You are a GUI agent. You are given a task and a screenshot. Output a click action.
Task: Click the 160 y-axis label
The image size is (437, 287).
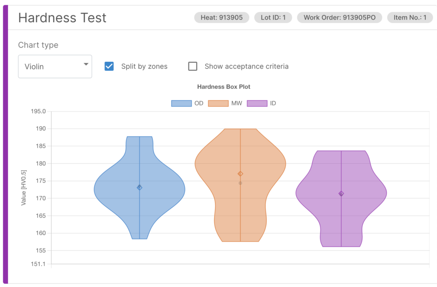(41, 233)
